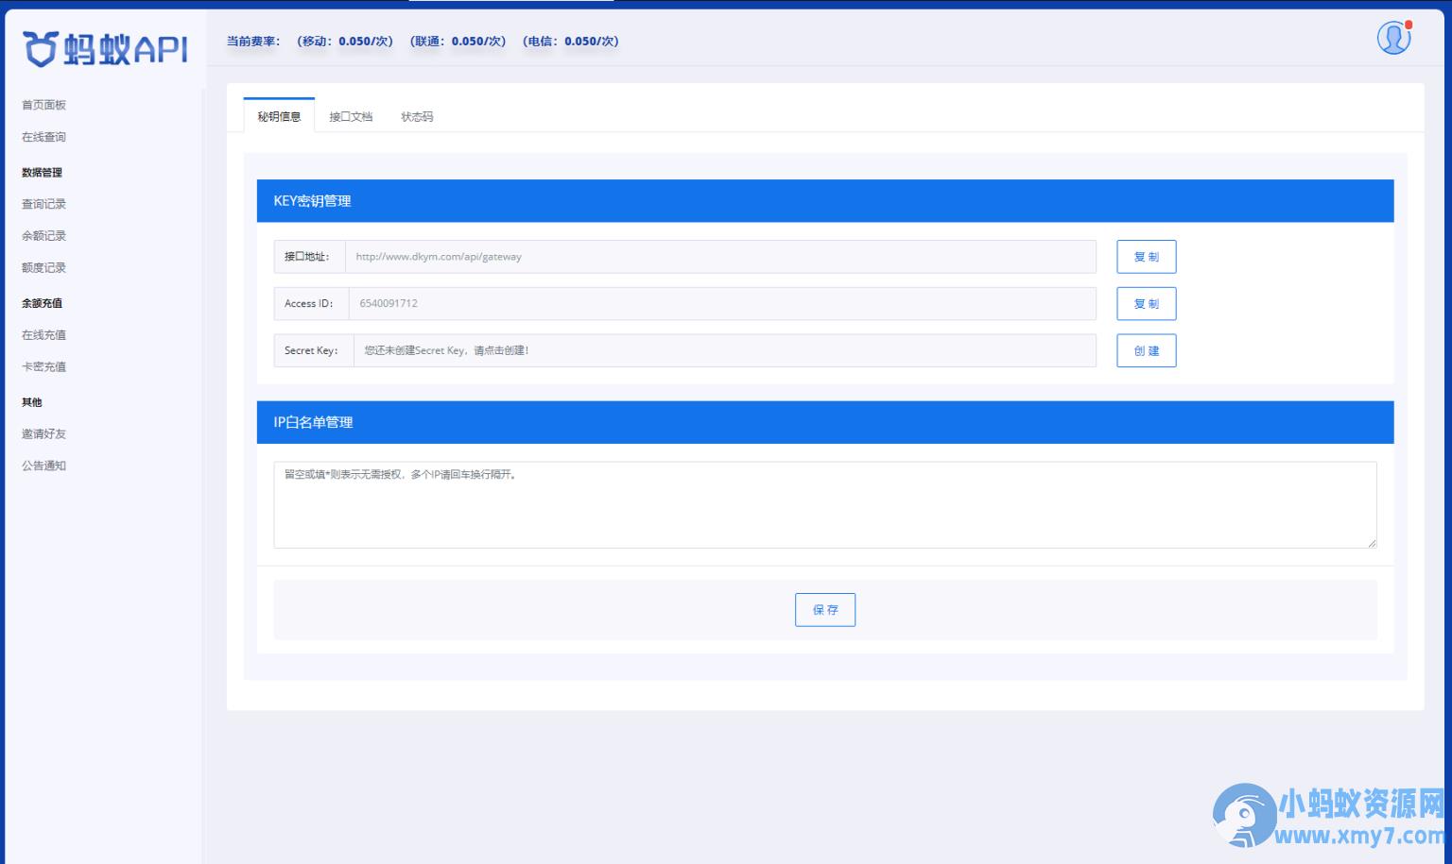
Task: Click the Secret Key field
Action: tap(725, 350)
